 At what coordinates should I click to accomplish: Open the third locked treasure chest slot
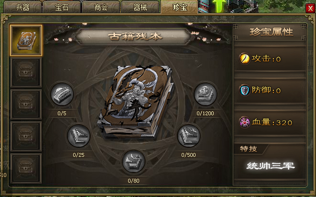click(x=26, y=104)
